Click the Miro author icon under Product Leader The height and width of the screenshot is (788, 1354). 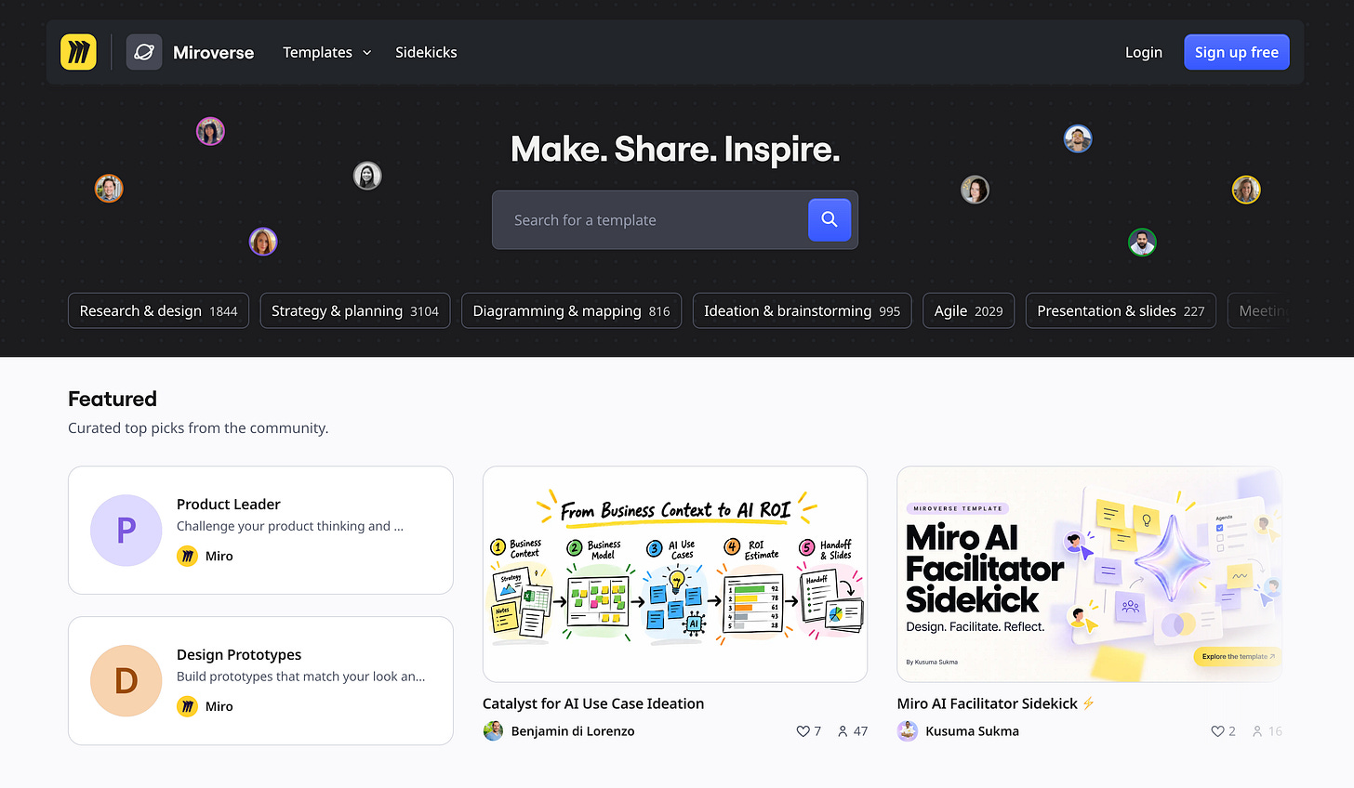click(187, 556)
